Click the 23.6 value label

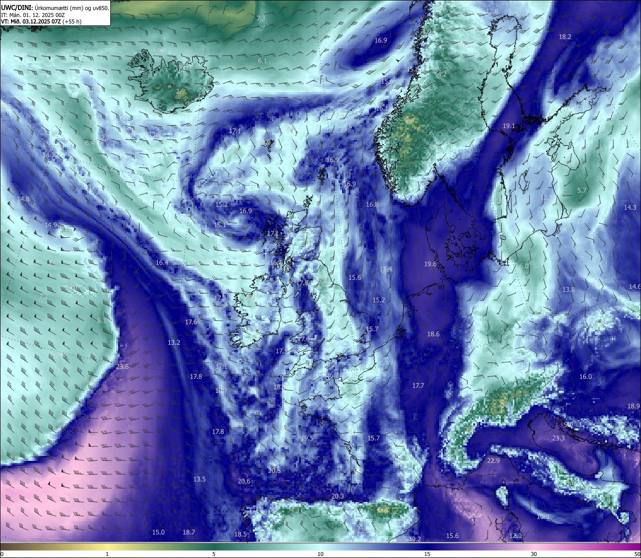click(122, 366)
